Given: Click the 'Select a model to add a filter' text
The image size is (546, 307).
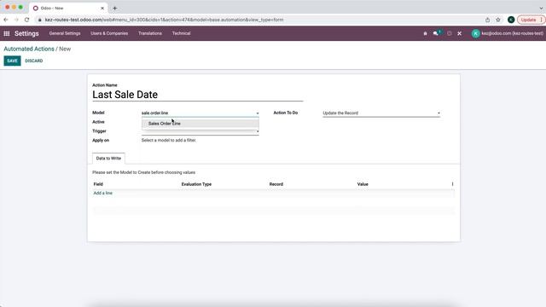Looking at the screenshot, I should (169, 140).
